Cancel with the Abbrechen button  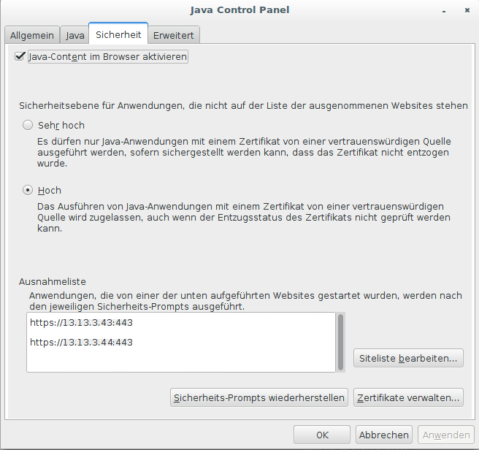[384, 435]
